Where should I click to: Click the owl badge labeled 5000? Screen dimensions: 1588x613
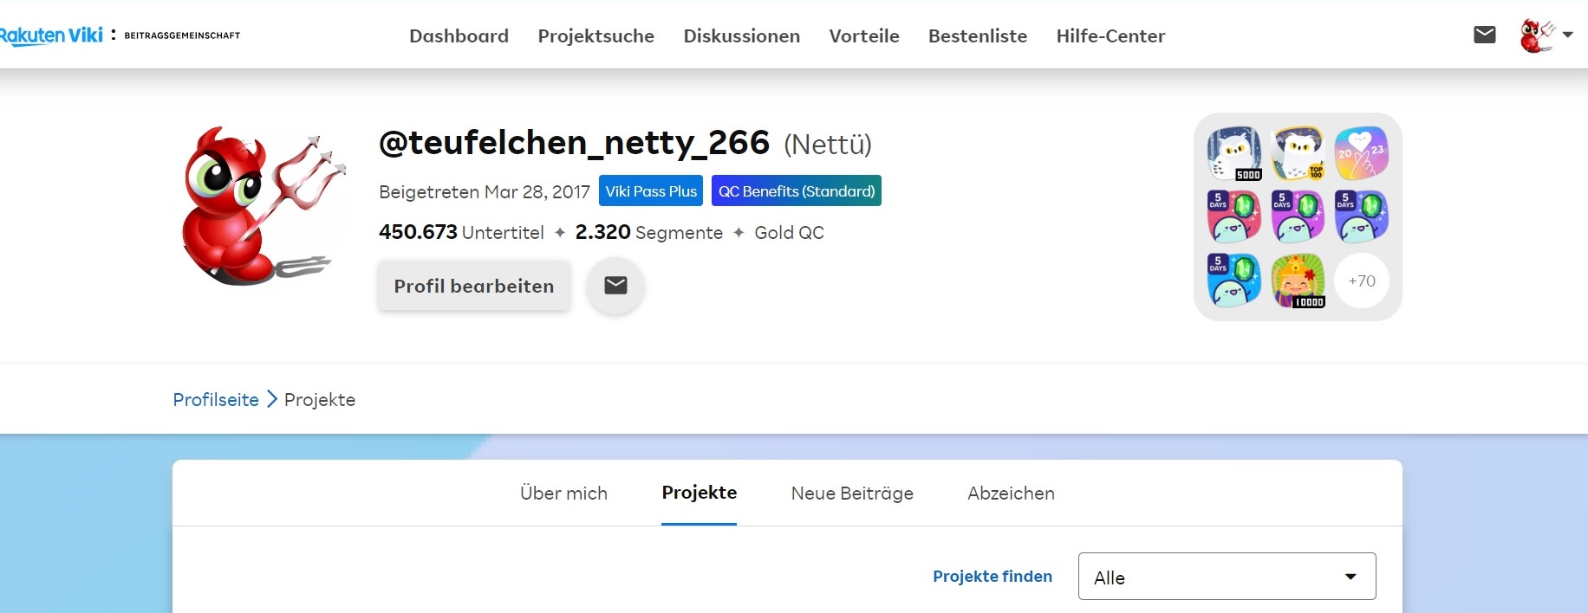[1233, 153]
